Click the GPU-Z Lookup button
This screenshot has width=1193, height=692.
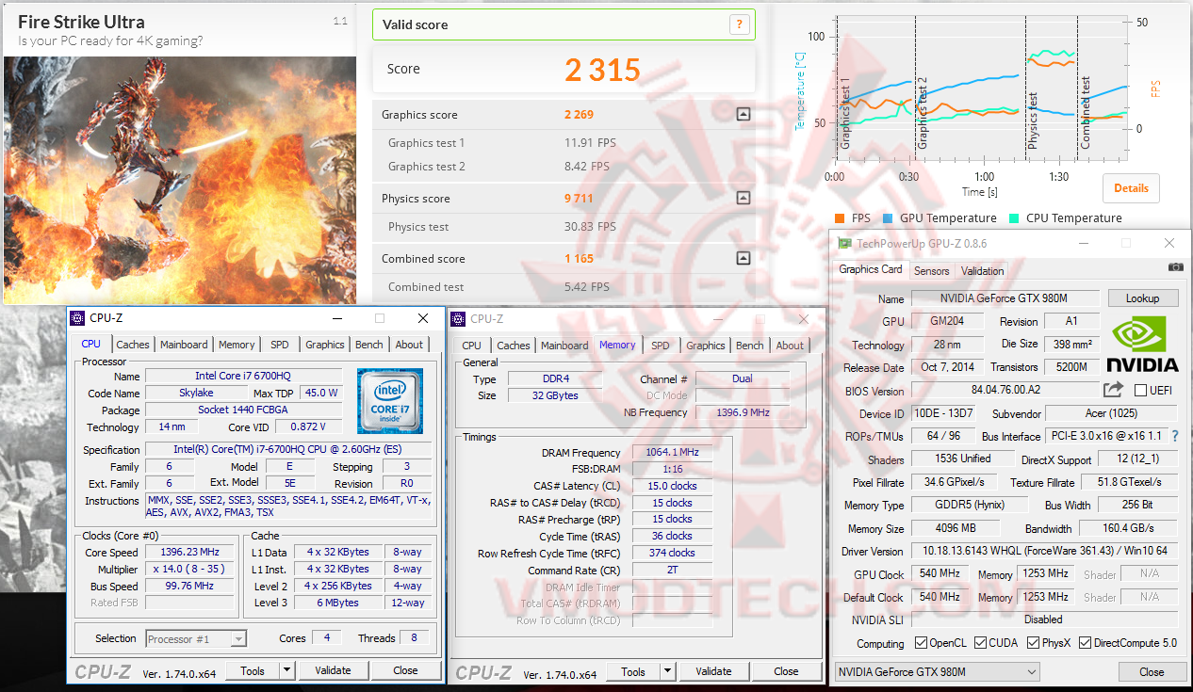[x=1142, y=298]
